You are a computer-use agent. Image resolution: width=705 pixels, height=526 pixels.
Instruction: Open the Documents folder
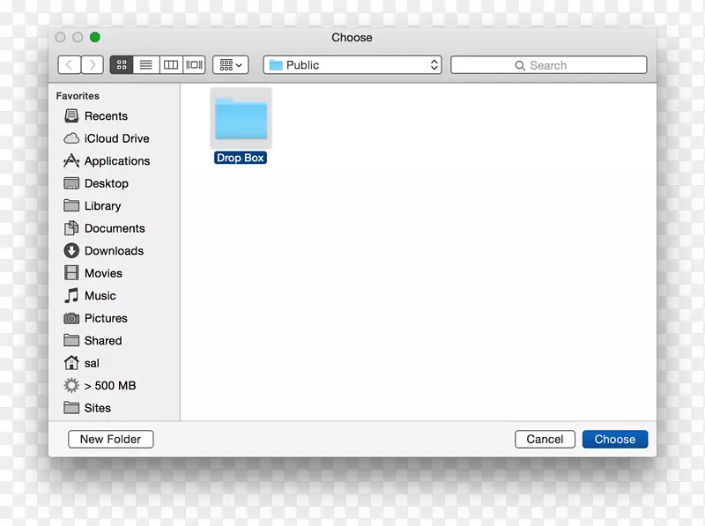point(114,228)
